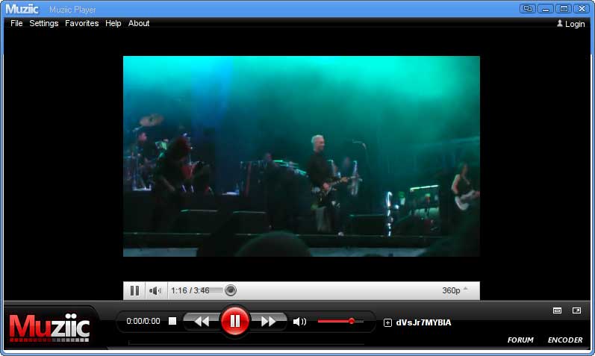Open the Favorites menu
The height and width of the screenshot is (356, 595).
(81, 23)
